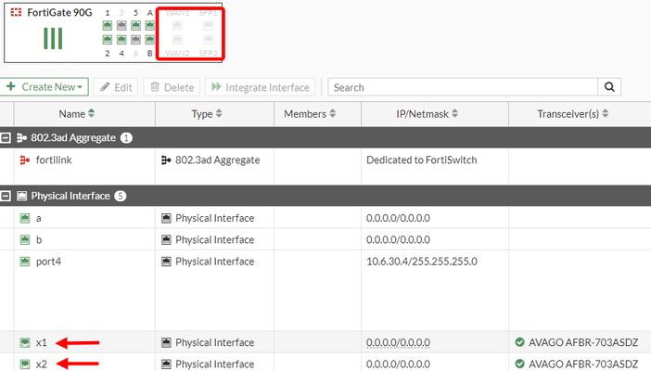Select port B icon on the faceplate

point(150,40)
